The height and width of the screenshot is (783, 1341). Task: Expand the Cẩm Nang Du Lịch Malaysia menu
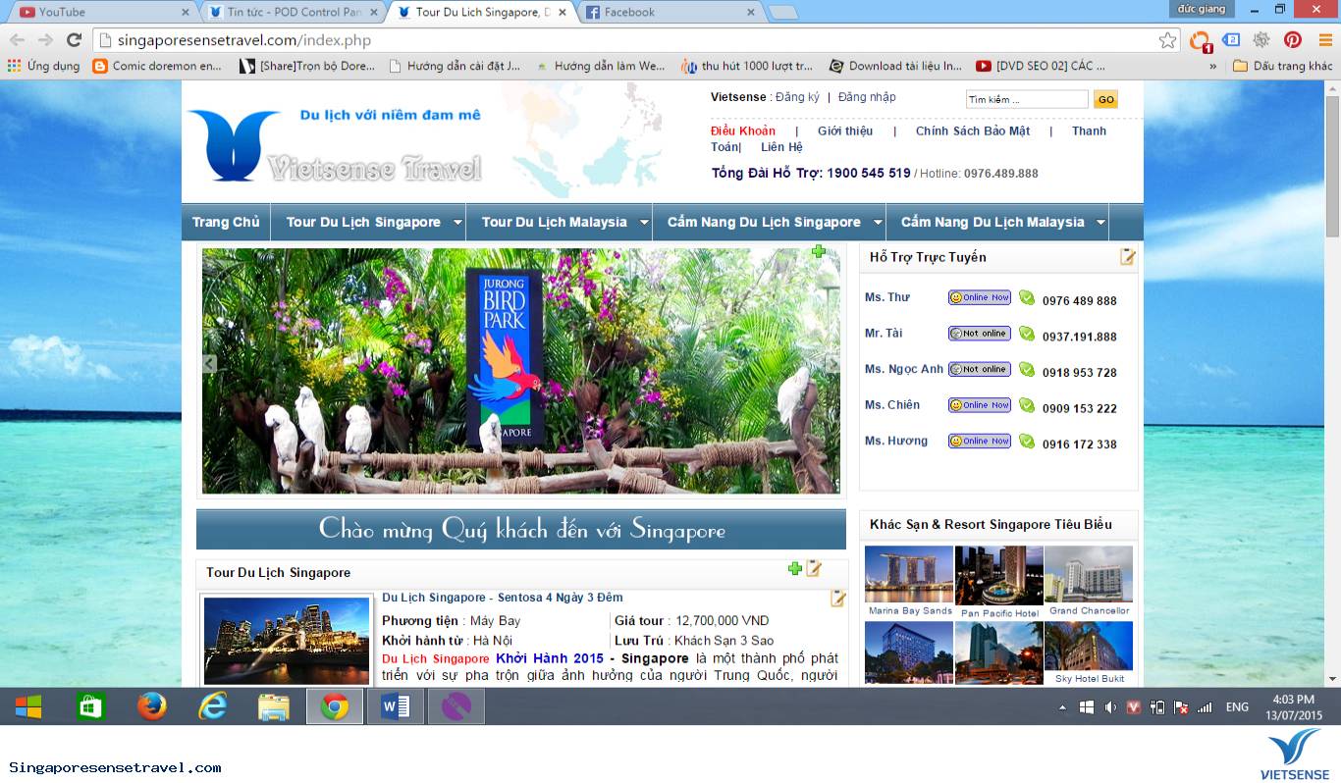point(996,222)
